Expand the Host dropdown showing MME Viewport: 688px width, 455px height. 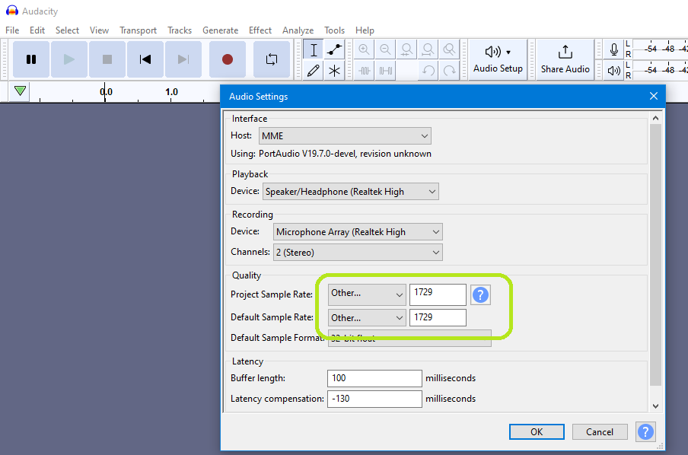345,136
